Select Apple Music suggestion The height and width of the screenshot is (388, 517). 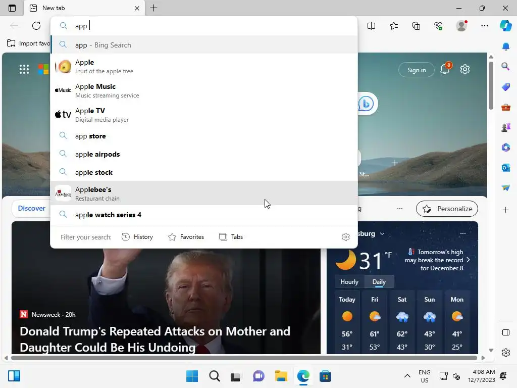(204, 90)
